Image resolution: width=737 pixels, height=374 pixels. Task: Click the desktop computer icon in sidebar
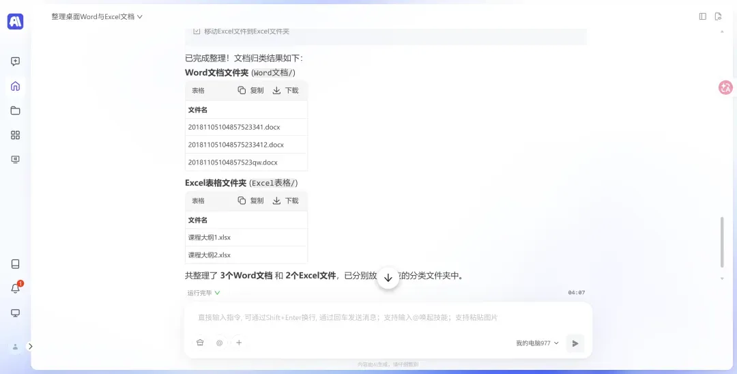tap(15, 313)
